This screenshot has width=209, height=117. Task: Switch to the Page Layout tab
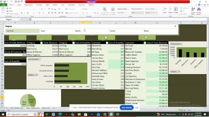pos(28,5)
